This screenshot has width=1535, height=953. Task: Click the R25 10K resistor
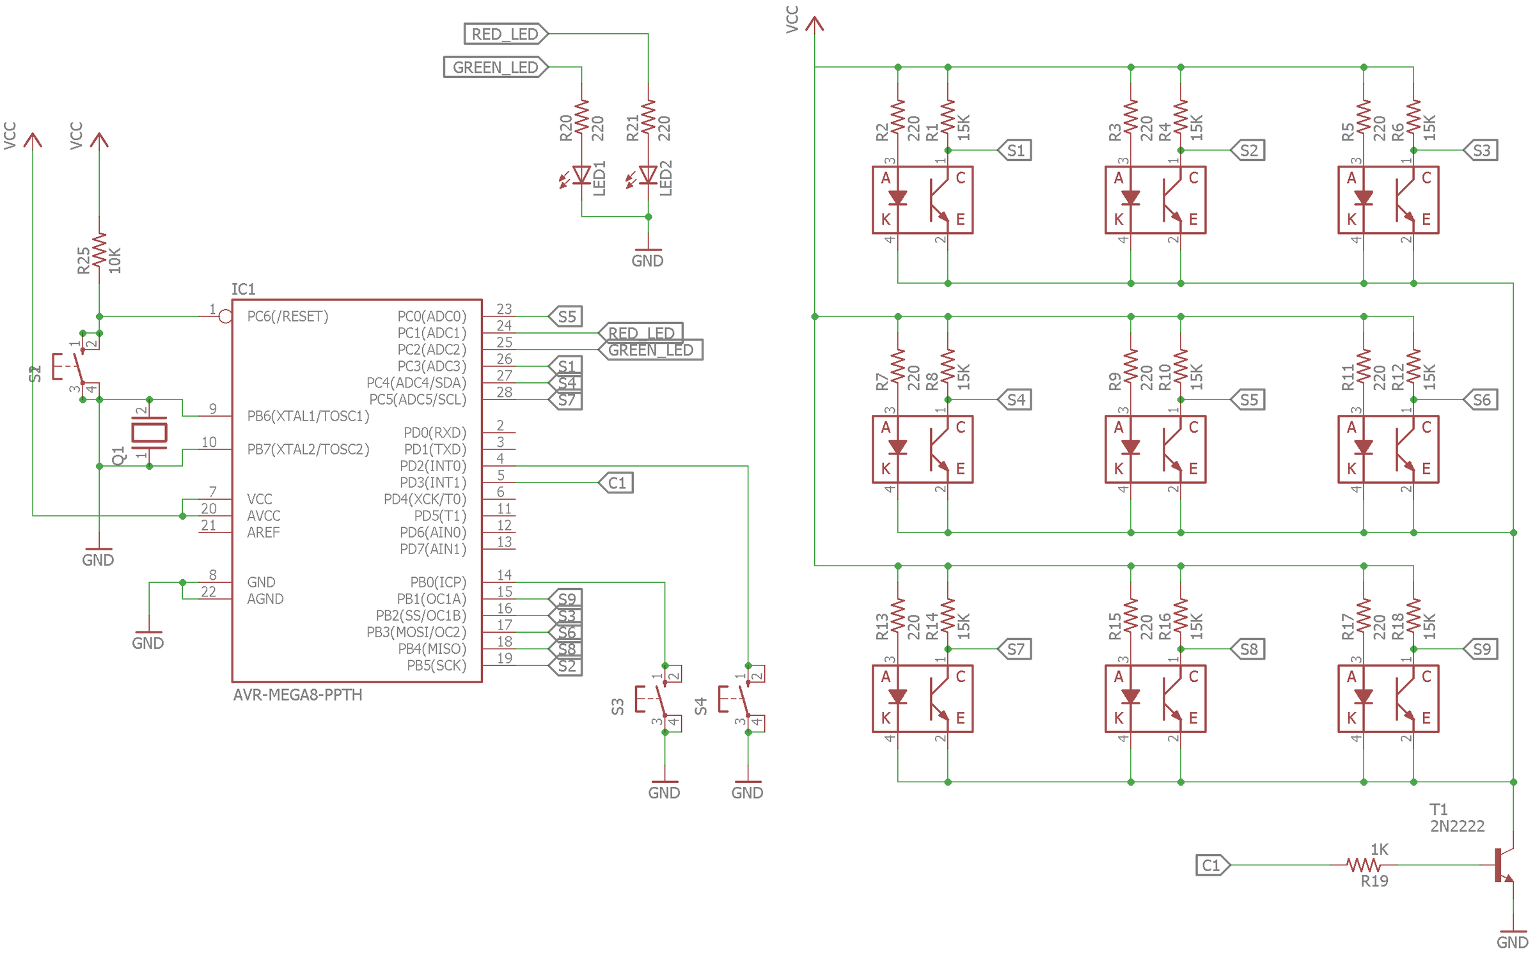(99, 251)
